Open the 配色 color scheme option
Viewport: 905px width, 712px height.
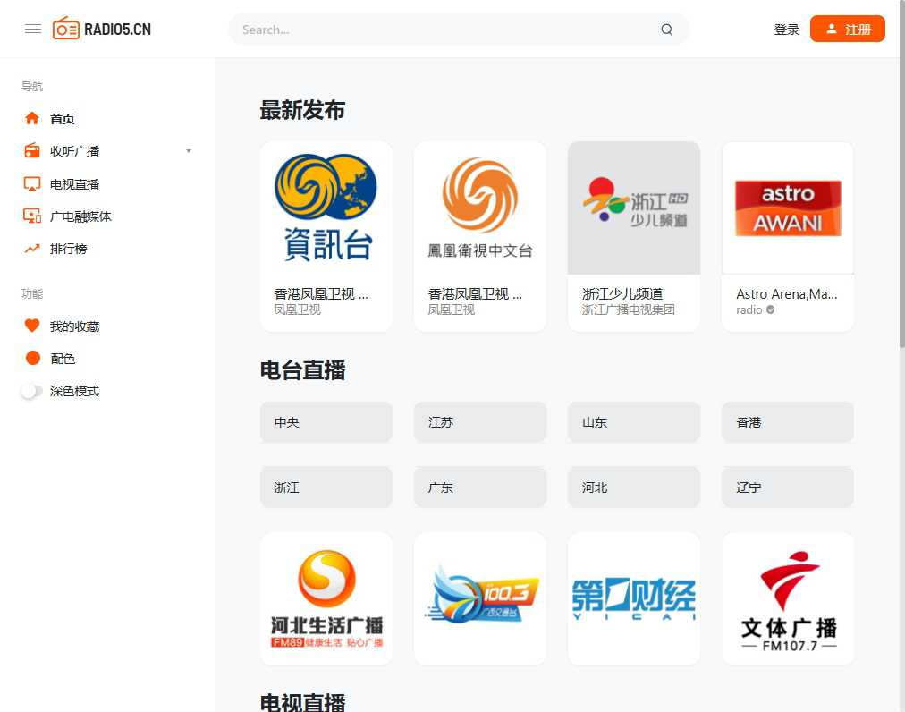(31, 358)
